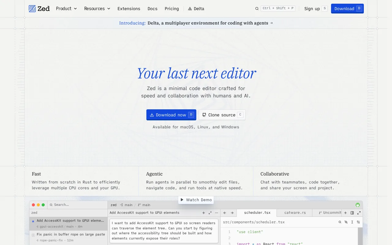Screen dimensions: 392x245
Task: Maximize the editor pane with the expand icon
Action: 359,213
